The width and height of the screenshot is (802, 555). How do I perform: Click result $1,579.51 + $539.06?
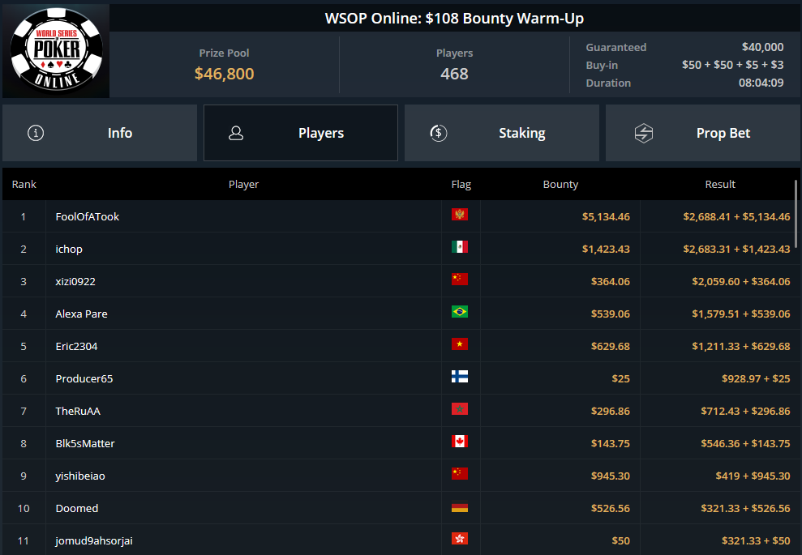[741, 314]
